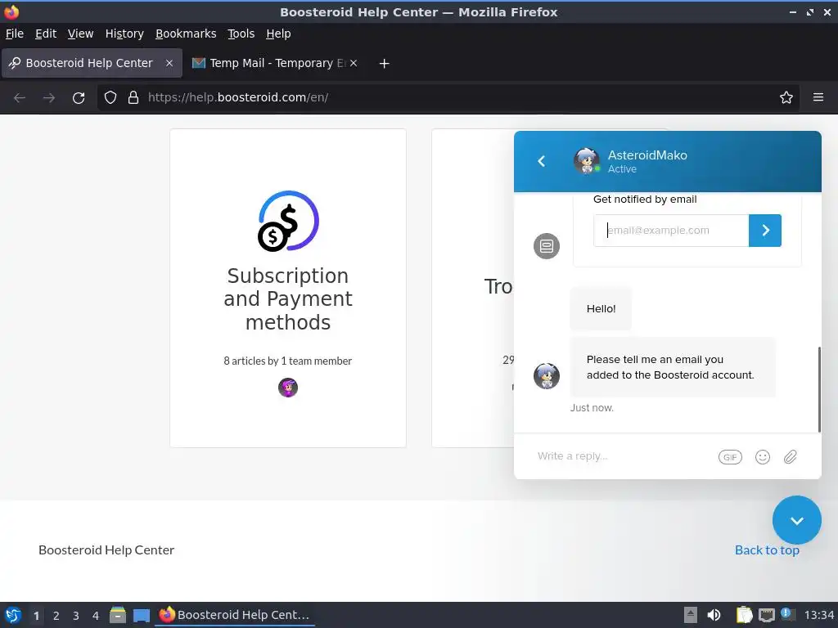Click the "Please tell me an email" message
The height and width of the screenshot is (628, 838).
(673, 367)
